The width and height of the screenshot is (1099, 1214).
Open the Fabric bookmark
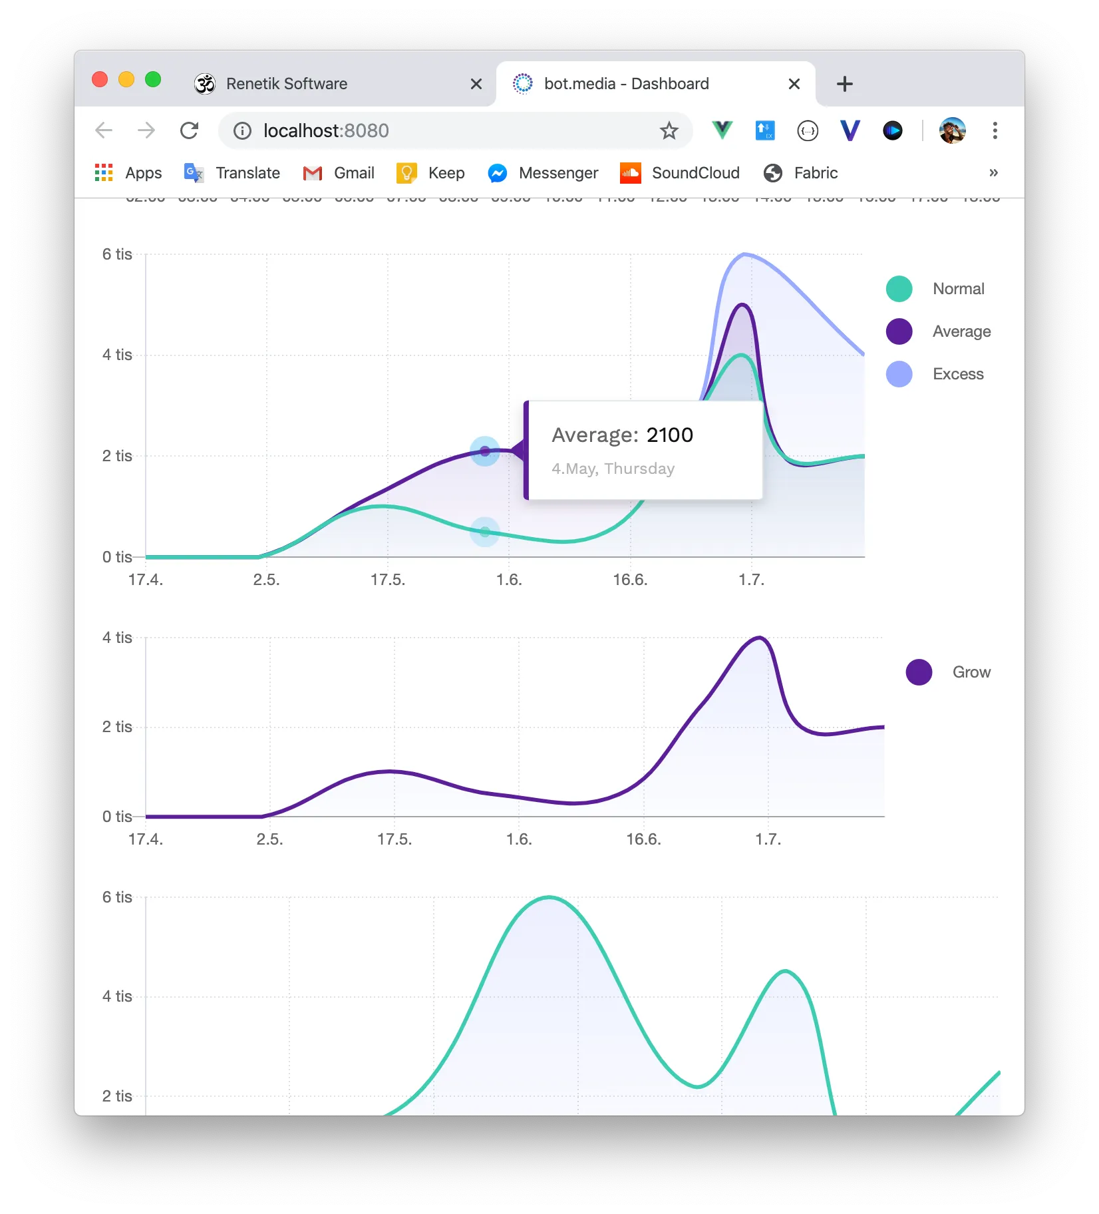pyautogui.click(x=801, y=173)
